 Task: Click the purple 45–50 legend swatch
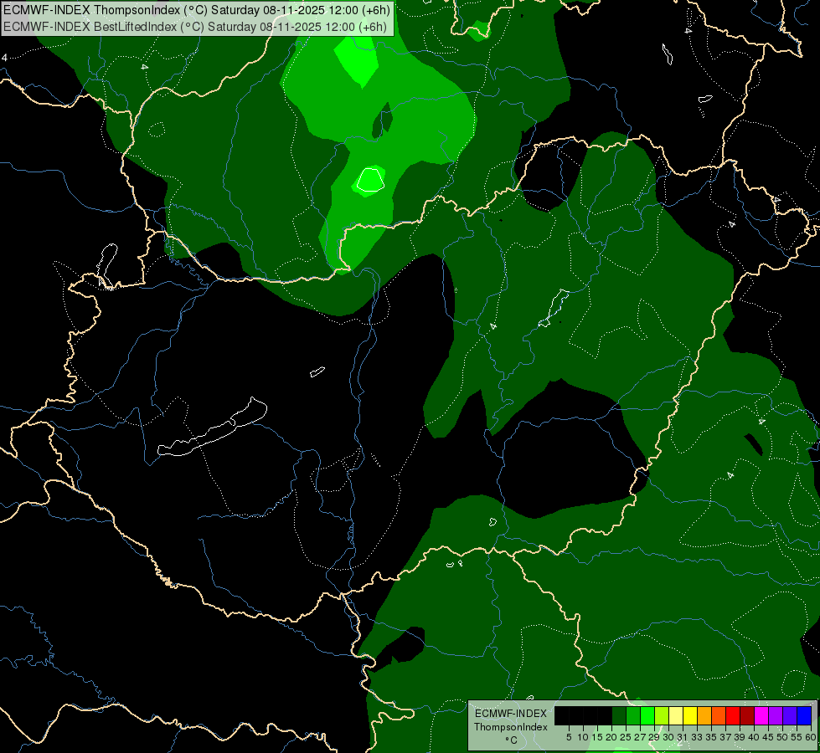pos(776,716)
